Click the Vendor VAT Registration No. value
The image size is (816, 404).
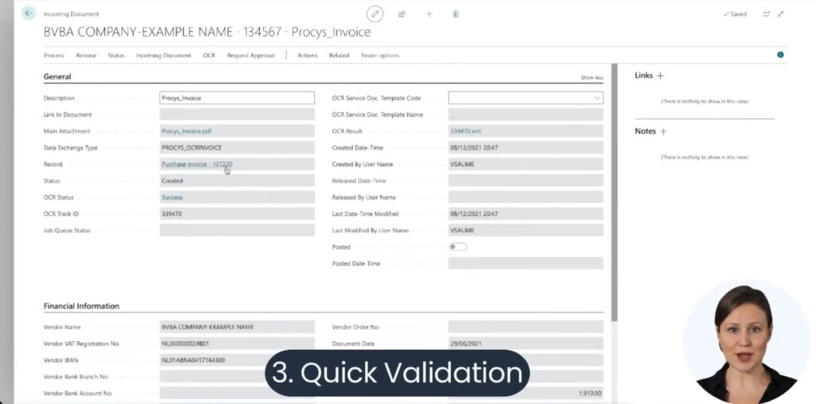(185, 344)
